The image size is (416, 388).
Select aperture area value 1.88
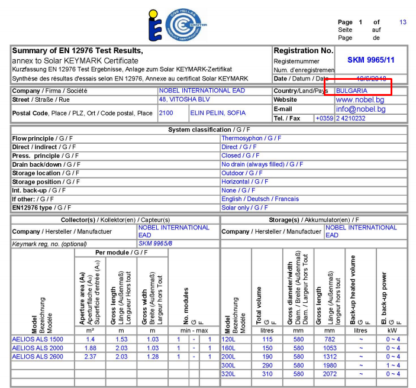(x=90, y=348)
